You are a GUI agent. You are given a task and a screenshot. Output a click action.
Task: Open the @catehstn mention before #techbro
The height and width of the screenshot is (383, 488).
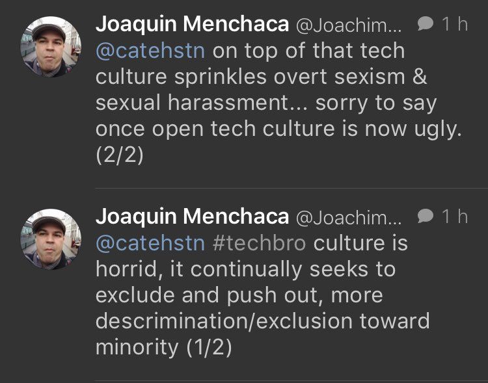tap(151, 243)
